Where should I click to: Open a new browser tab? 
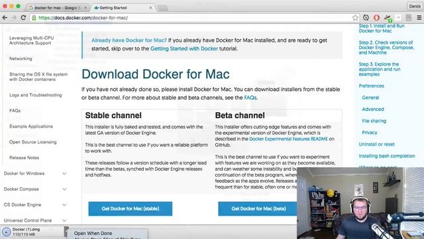click(x=162, y=8)
